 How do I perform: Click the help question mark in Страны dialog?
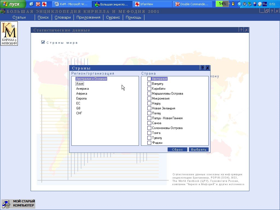click(202, 68)
